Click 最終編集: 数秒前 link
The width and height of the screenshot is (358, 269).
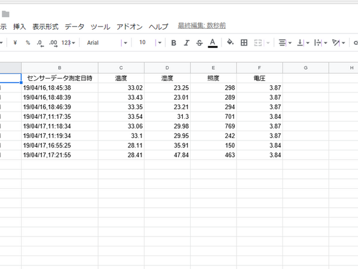(202, 26)
